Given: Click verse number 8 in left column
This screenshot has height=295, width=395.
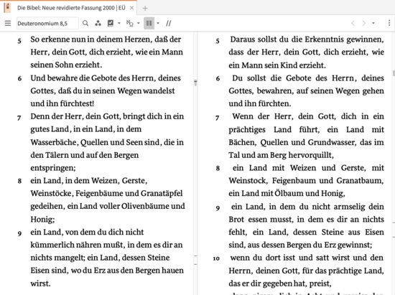Looking at the screenshot, I should point(19,181).
